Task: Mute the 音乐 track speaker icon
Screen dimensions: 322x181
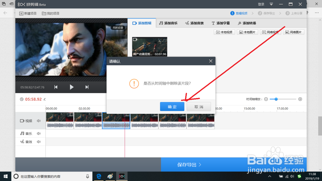Action: [39, 134]
